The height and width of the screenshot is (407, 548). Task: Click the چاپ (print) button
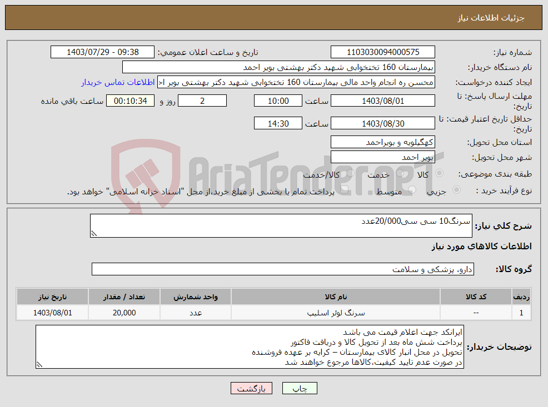tap(300, 388)
